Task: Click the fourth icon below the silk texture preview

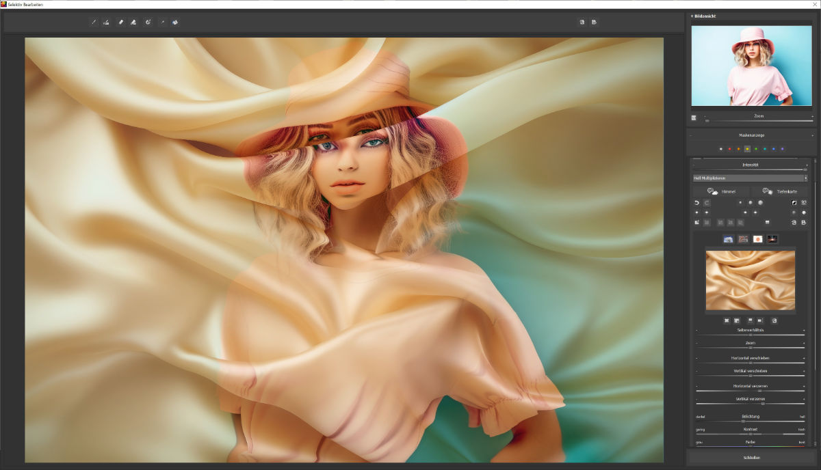Action: point(760,320)
